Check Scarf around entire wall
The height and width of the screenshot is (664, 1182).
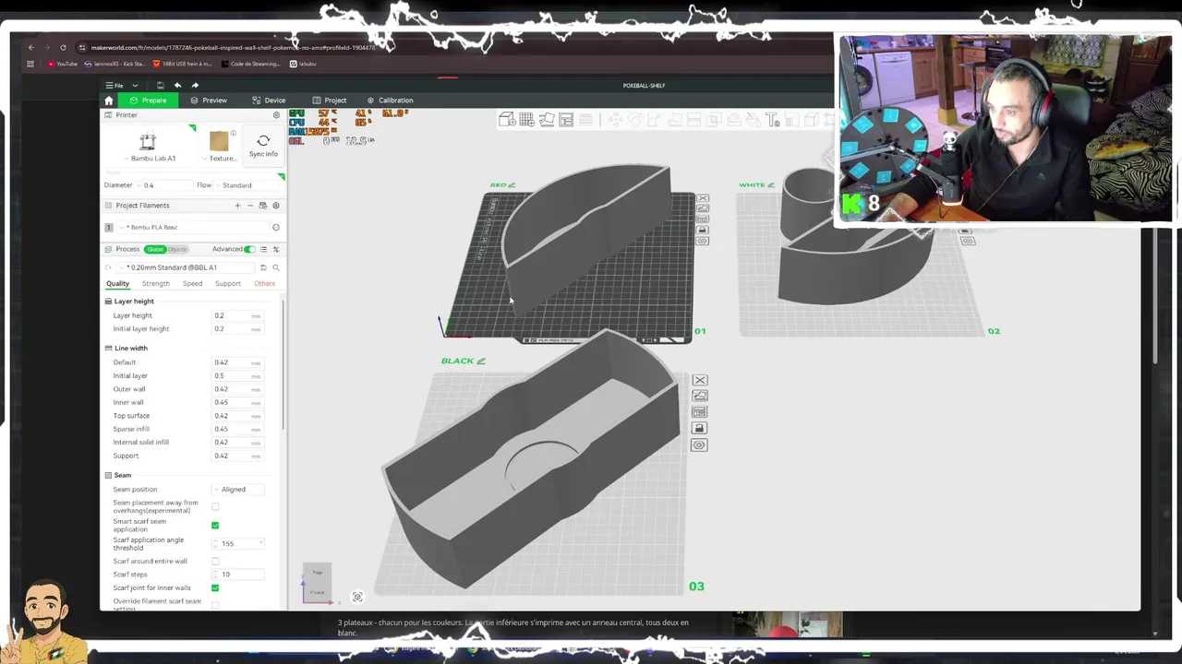215,561
